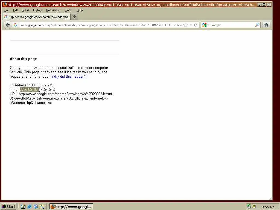Click the Show Desktop quick launch icon

pos(23,207)
